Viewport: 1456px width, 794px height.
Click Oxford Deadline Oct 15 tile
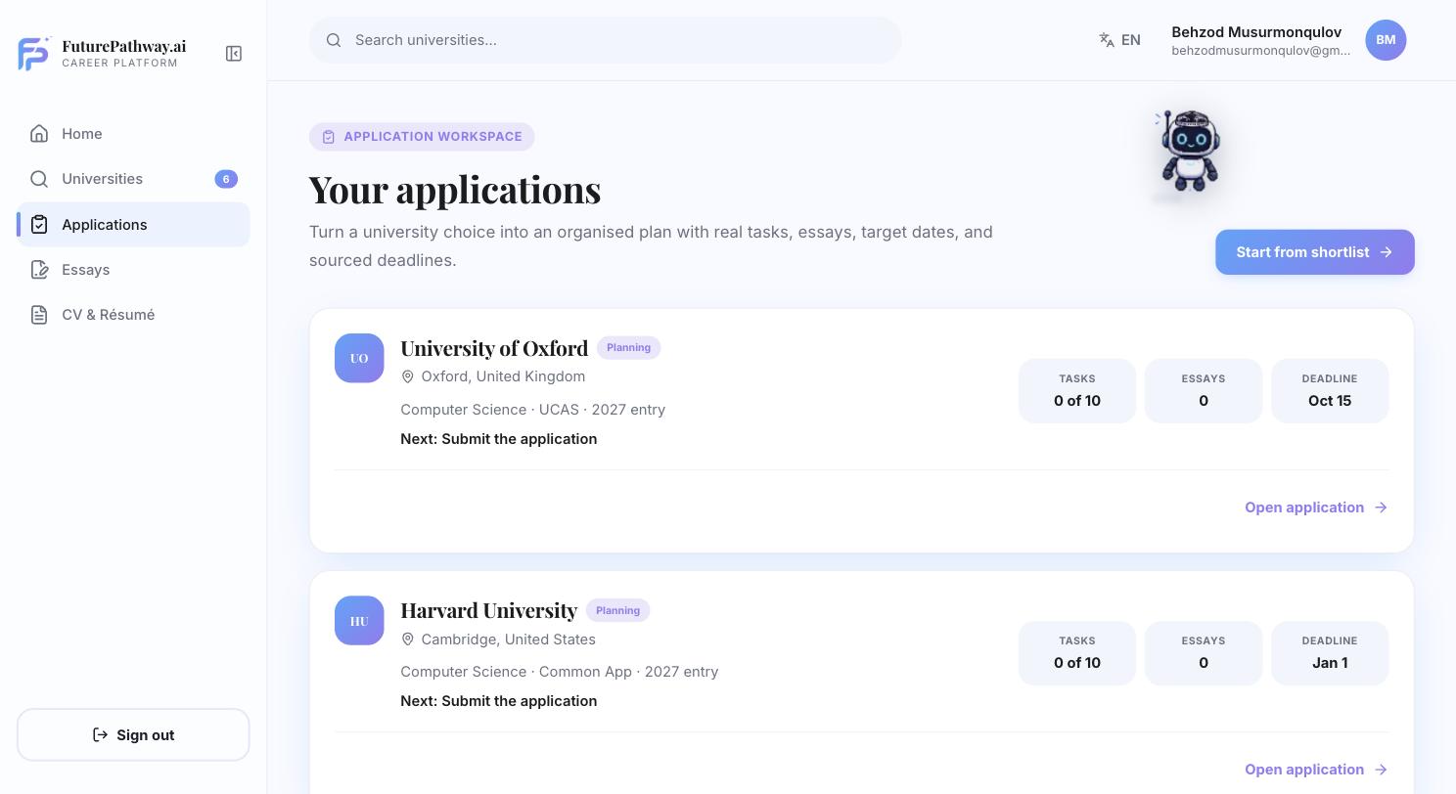click(1330, 391)
